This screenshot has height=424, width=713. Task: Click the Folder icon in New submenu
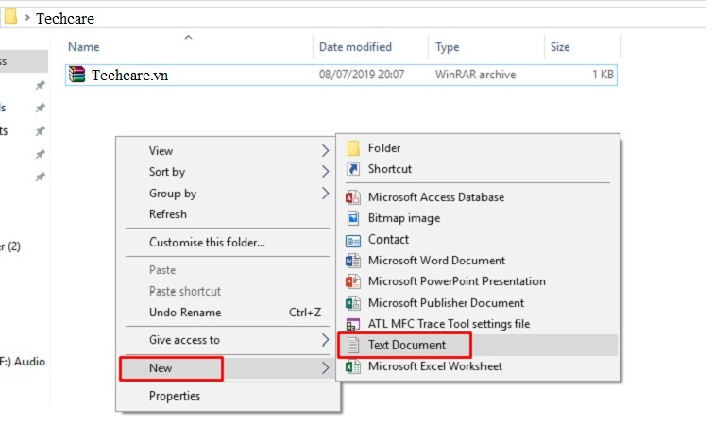click(x=353, y=148)
